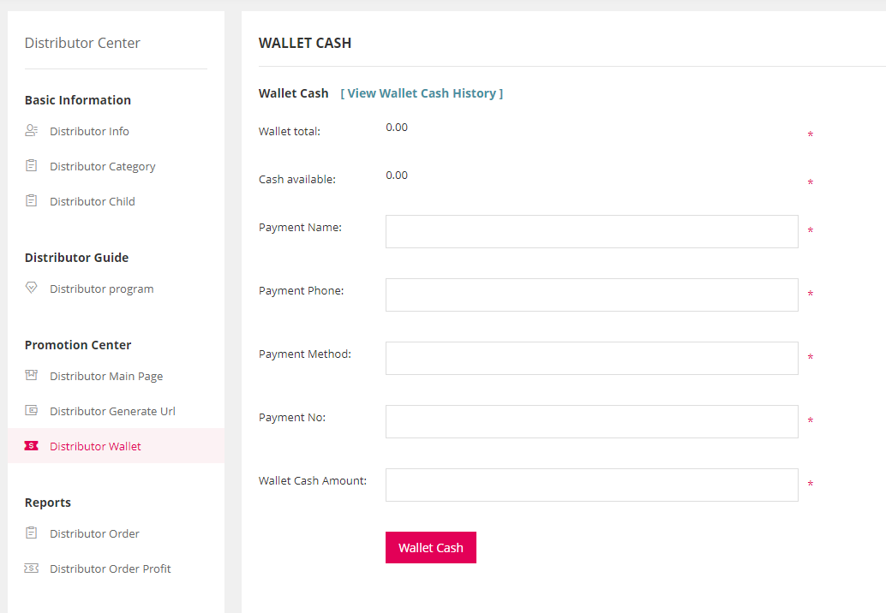Screen dimensions: 886x613
Task: Submit with the Wallet Cash button
Action: 430,548
